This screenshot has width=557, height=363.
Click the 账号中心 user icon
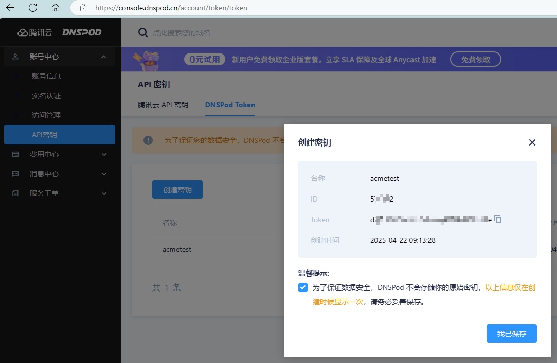(x=15, y=57)
